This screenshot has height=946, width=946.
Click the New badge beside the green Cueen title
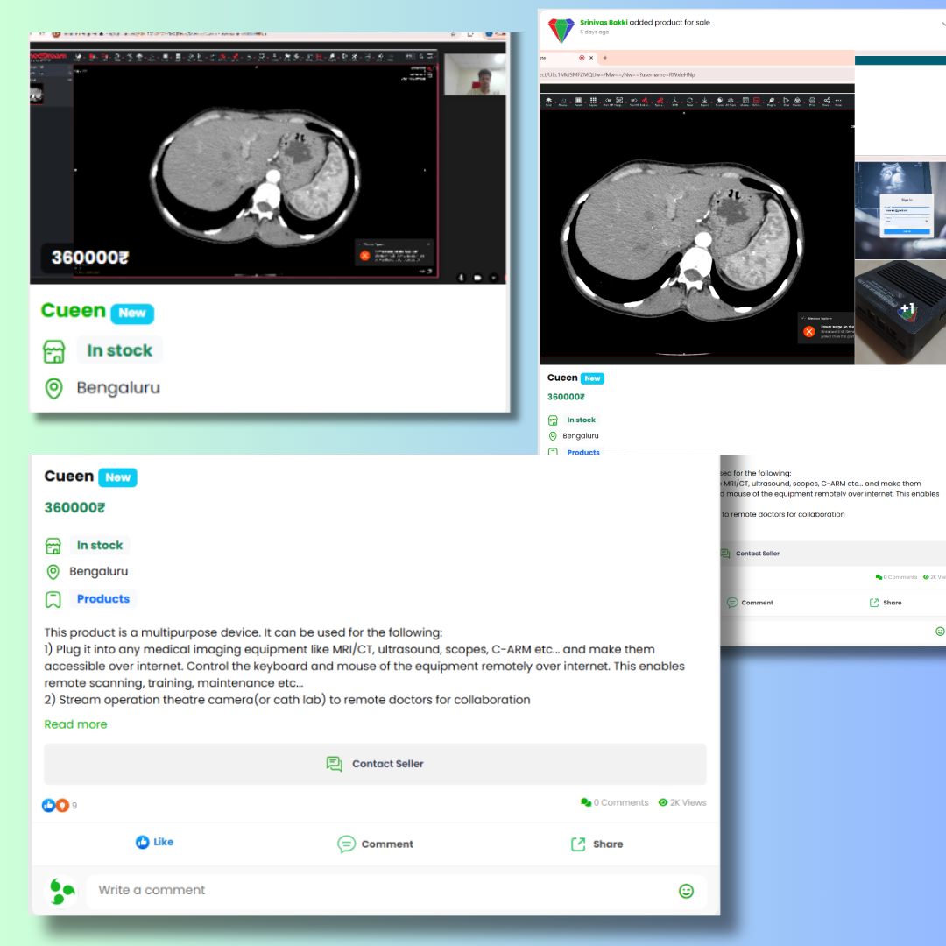(x=132, y=313)
